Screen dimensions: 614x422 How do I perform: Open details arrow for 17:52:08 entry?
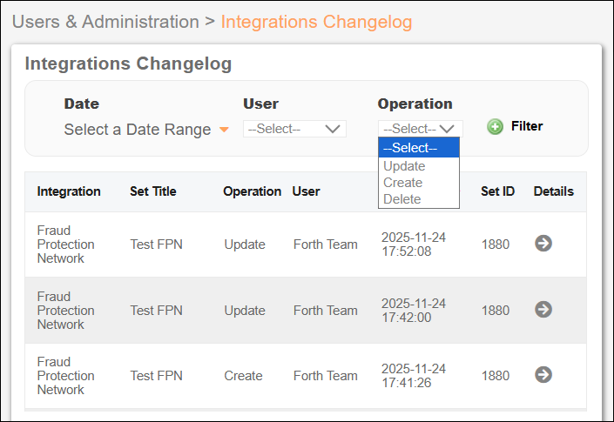click(x=543, y=244)
